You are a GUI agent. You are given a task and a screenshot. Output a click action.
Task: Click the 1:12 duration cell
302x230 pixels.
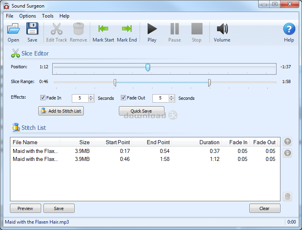[215, 159]
